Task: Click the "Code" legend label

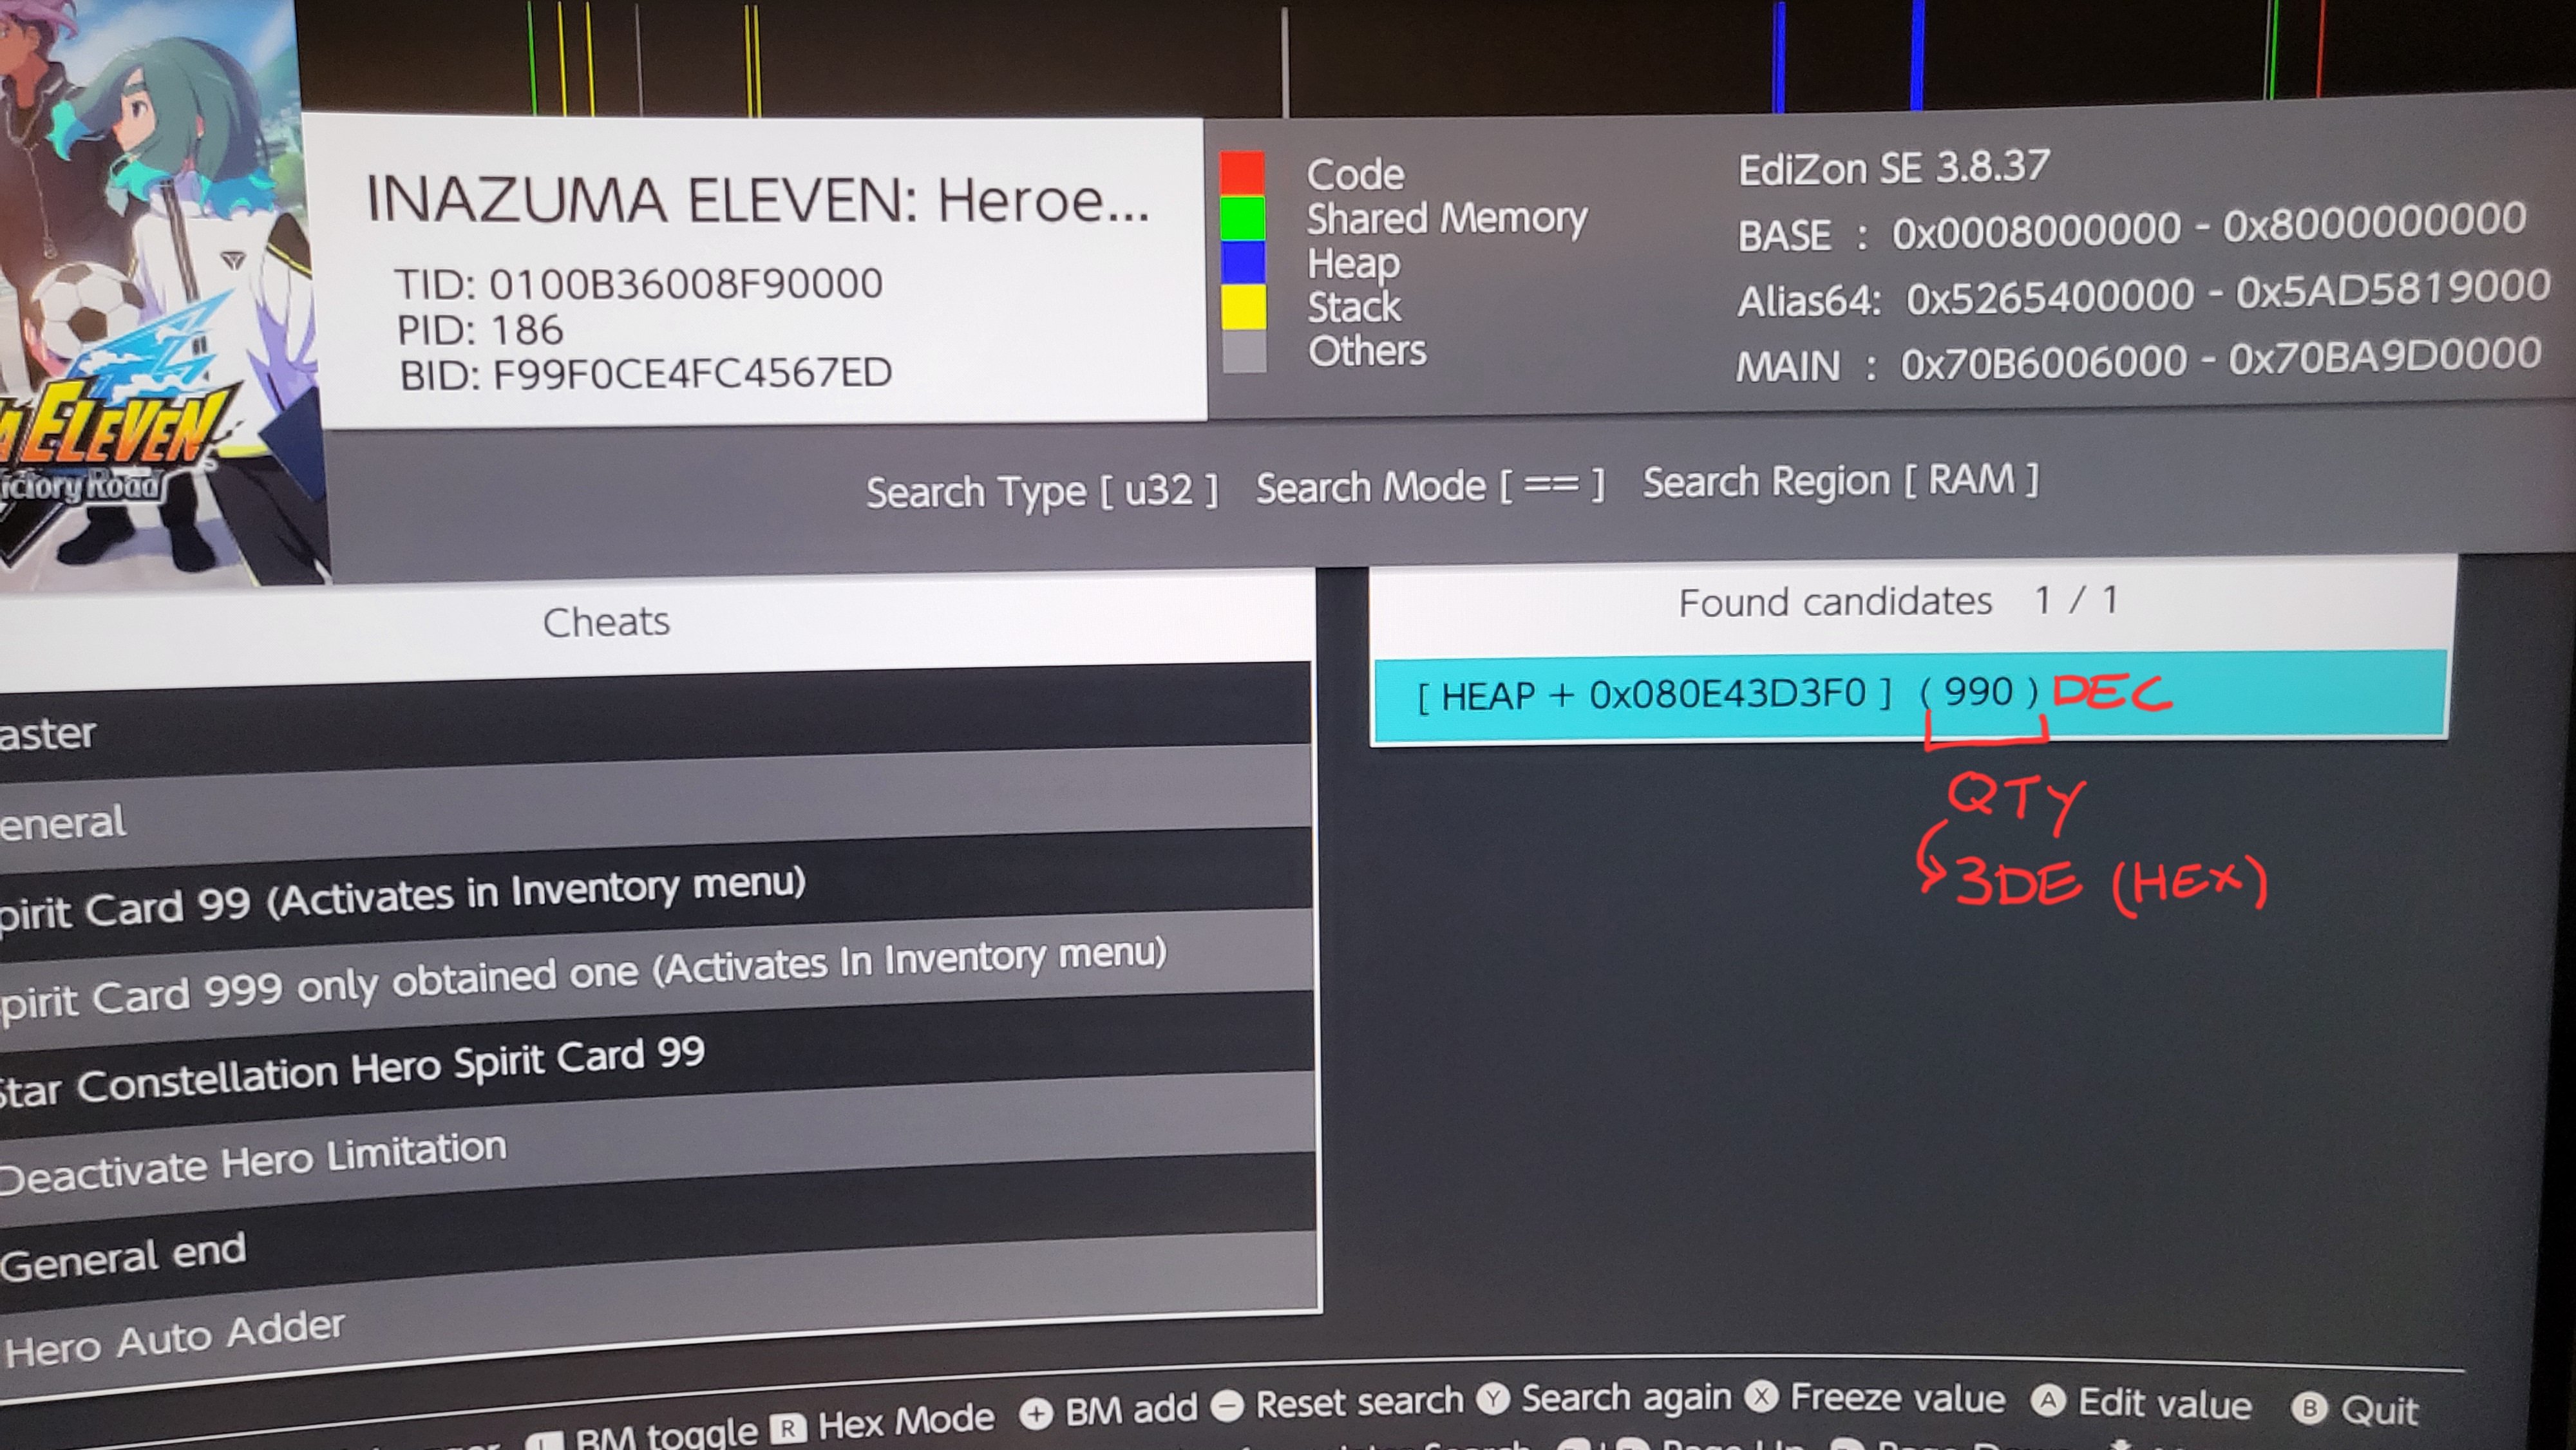Action: (x=1356, y=174)
